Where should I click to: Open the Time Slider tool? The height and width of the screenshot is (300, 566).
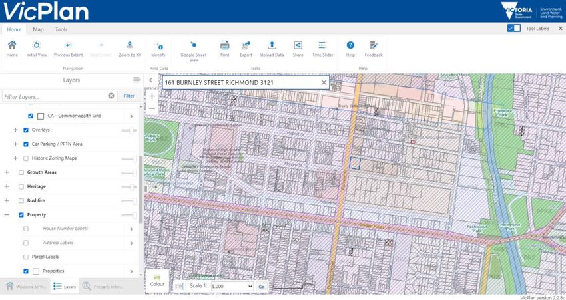[322, 45]
